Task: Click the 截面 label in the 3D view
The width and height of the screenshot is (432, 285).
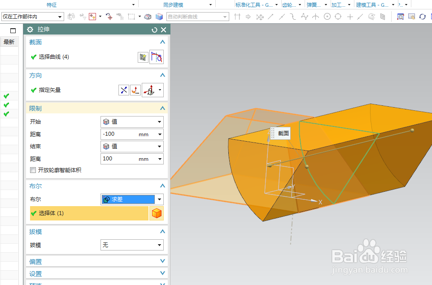Action: (283, 134)
